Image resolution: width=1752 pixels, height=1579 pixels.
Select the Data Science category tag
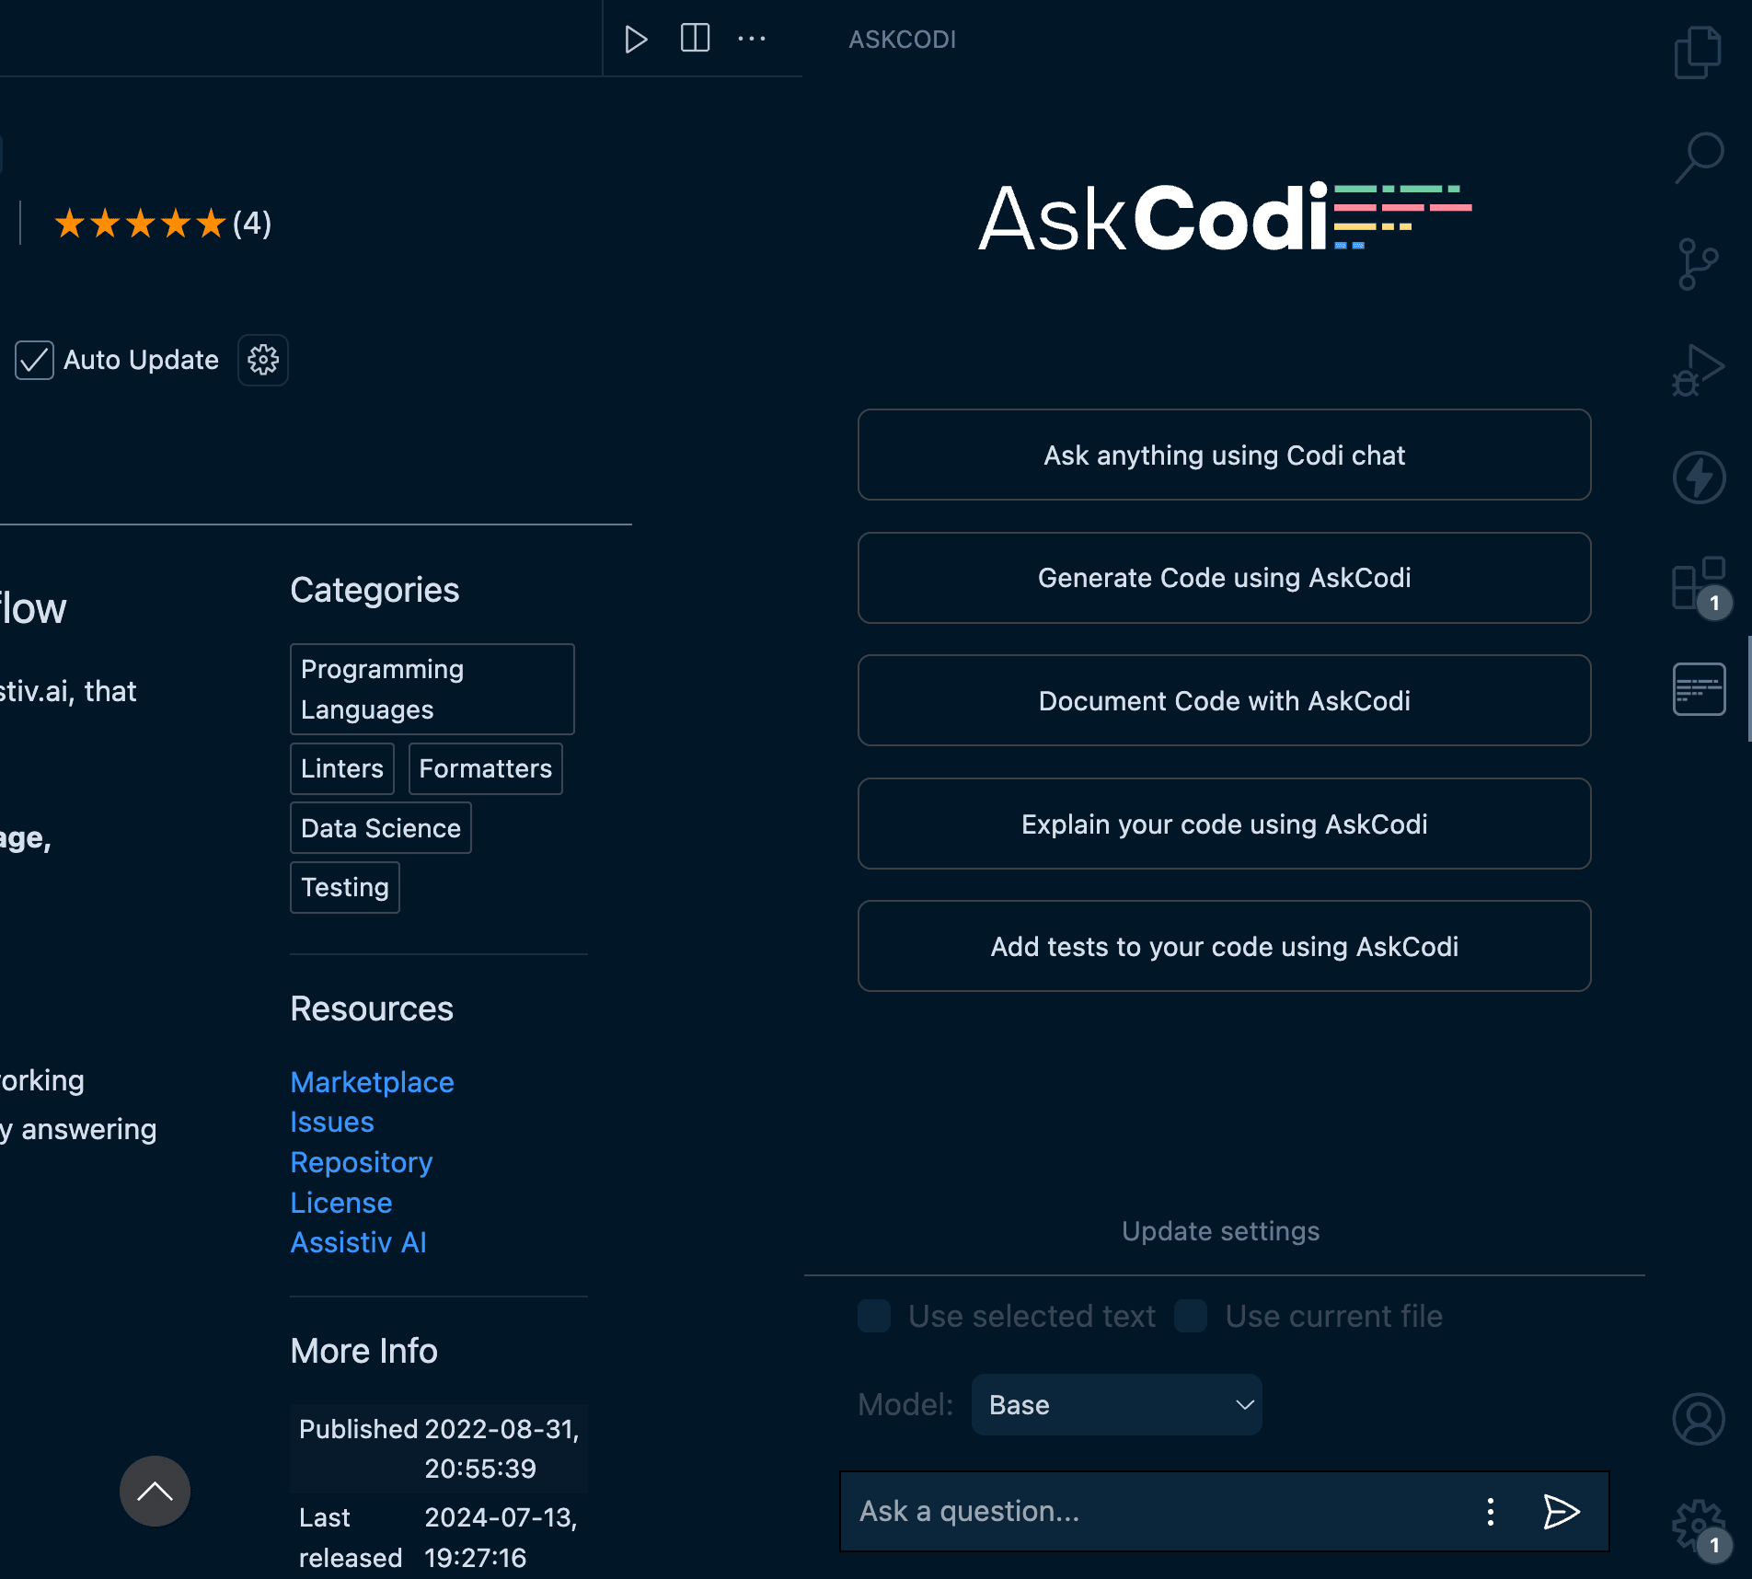click(381, 828)
